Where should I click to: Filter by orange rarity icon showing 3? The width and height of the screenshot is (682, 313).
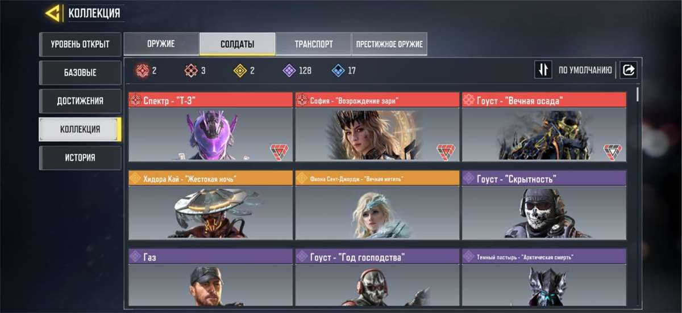[191, 71]
